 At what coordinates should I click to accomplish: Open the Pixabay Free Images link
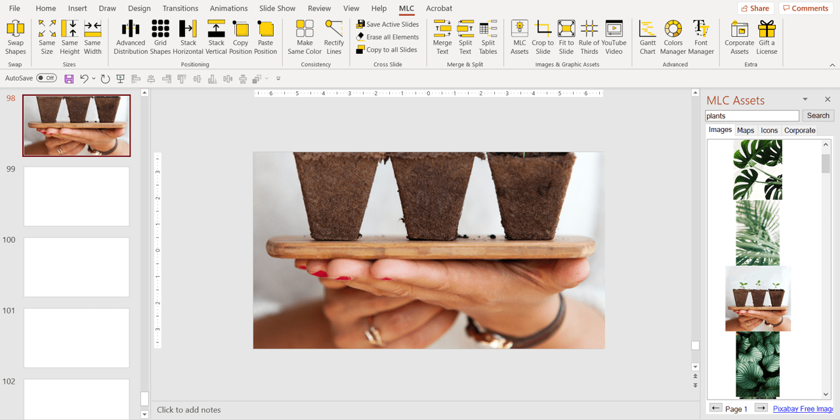click(x=803, y=409)
